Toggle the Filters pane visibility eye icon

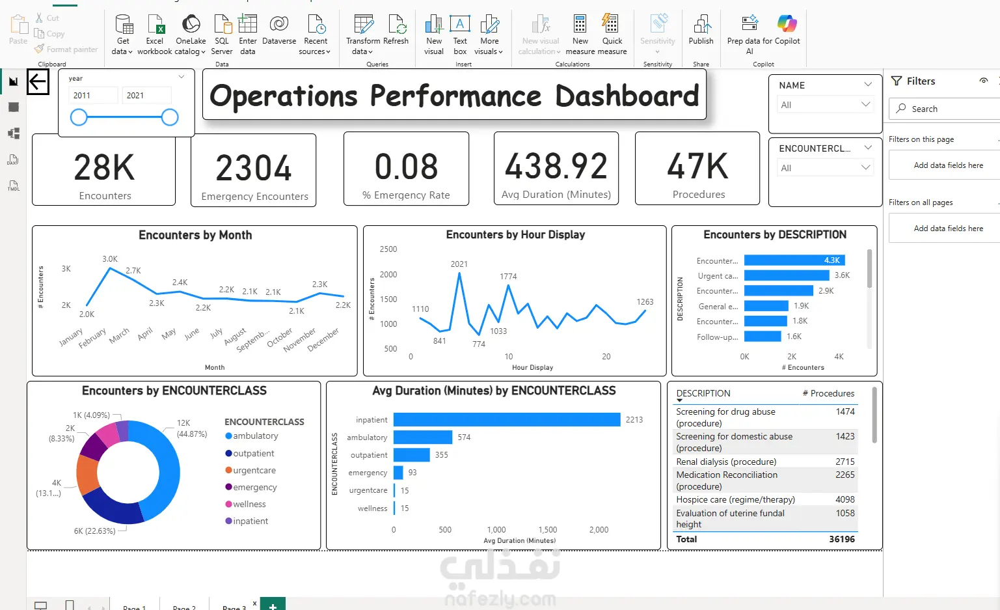tap(984, 81)
